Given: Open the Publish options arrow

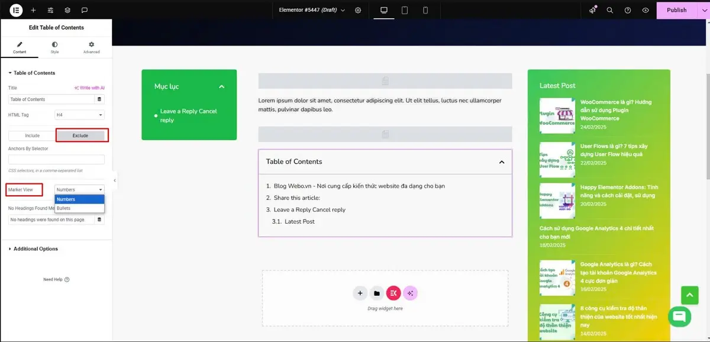Looking at the screenshot, I should (703, 10).
